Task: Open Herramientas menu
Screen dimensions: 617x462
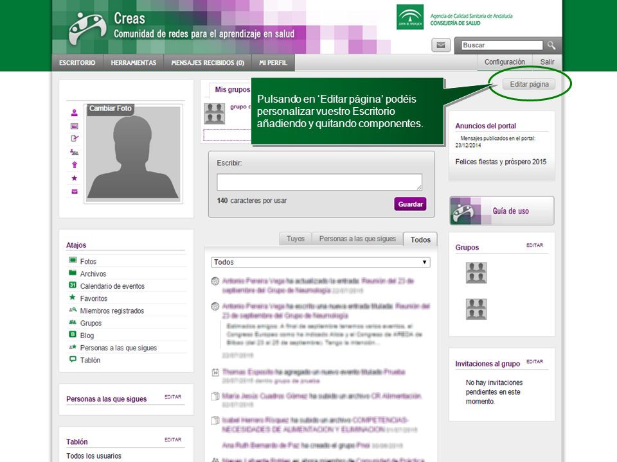Action: click(134, 63)
